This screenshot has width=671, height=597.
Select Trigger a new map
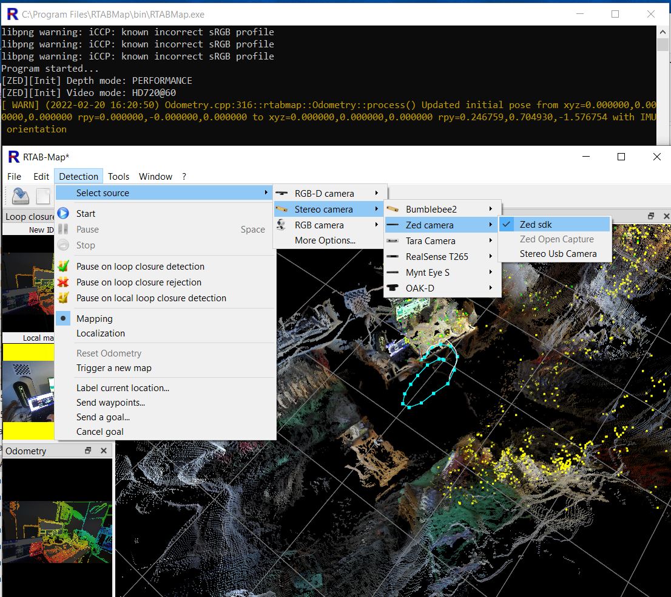coord(114,368)
